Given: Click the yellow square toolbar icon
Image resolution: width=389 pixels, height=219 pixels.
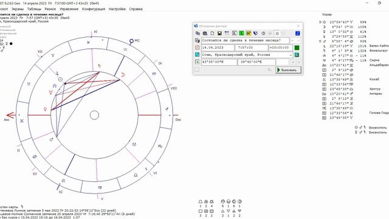Looking at the screenshot, I should coord(249,33).
